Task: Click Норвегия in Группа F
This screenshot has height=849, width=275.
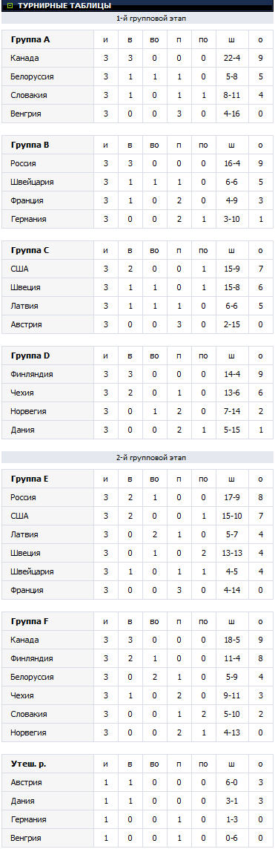Action: coord(28,732)
